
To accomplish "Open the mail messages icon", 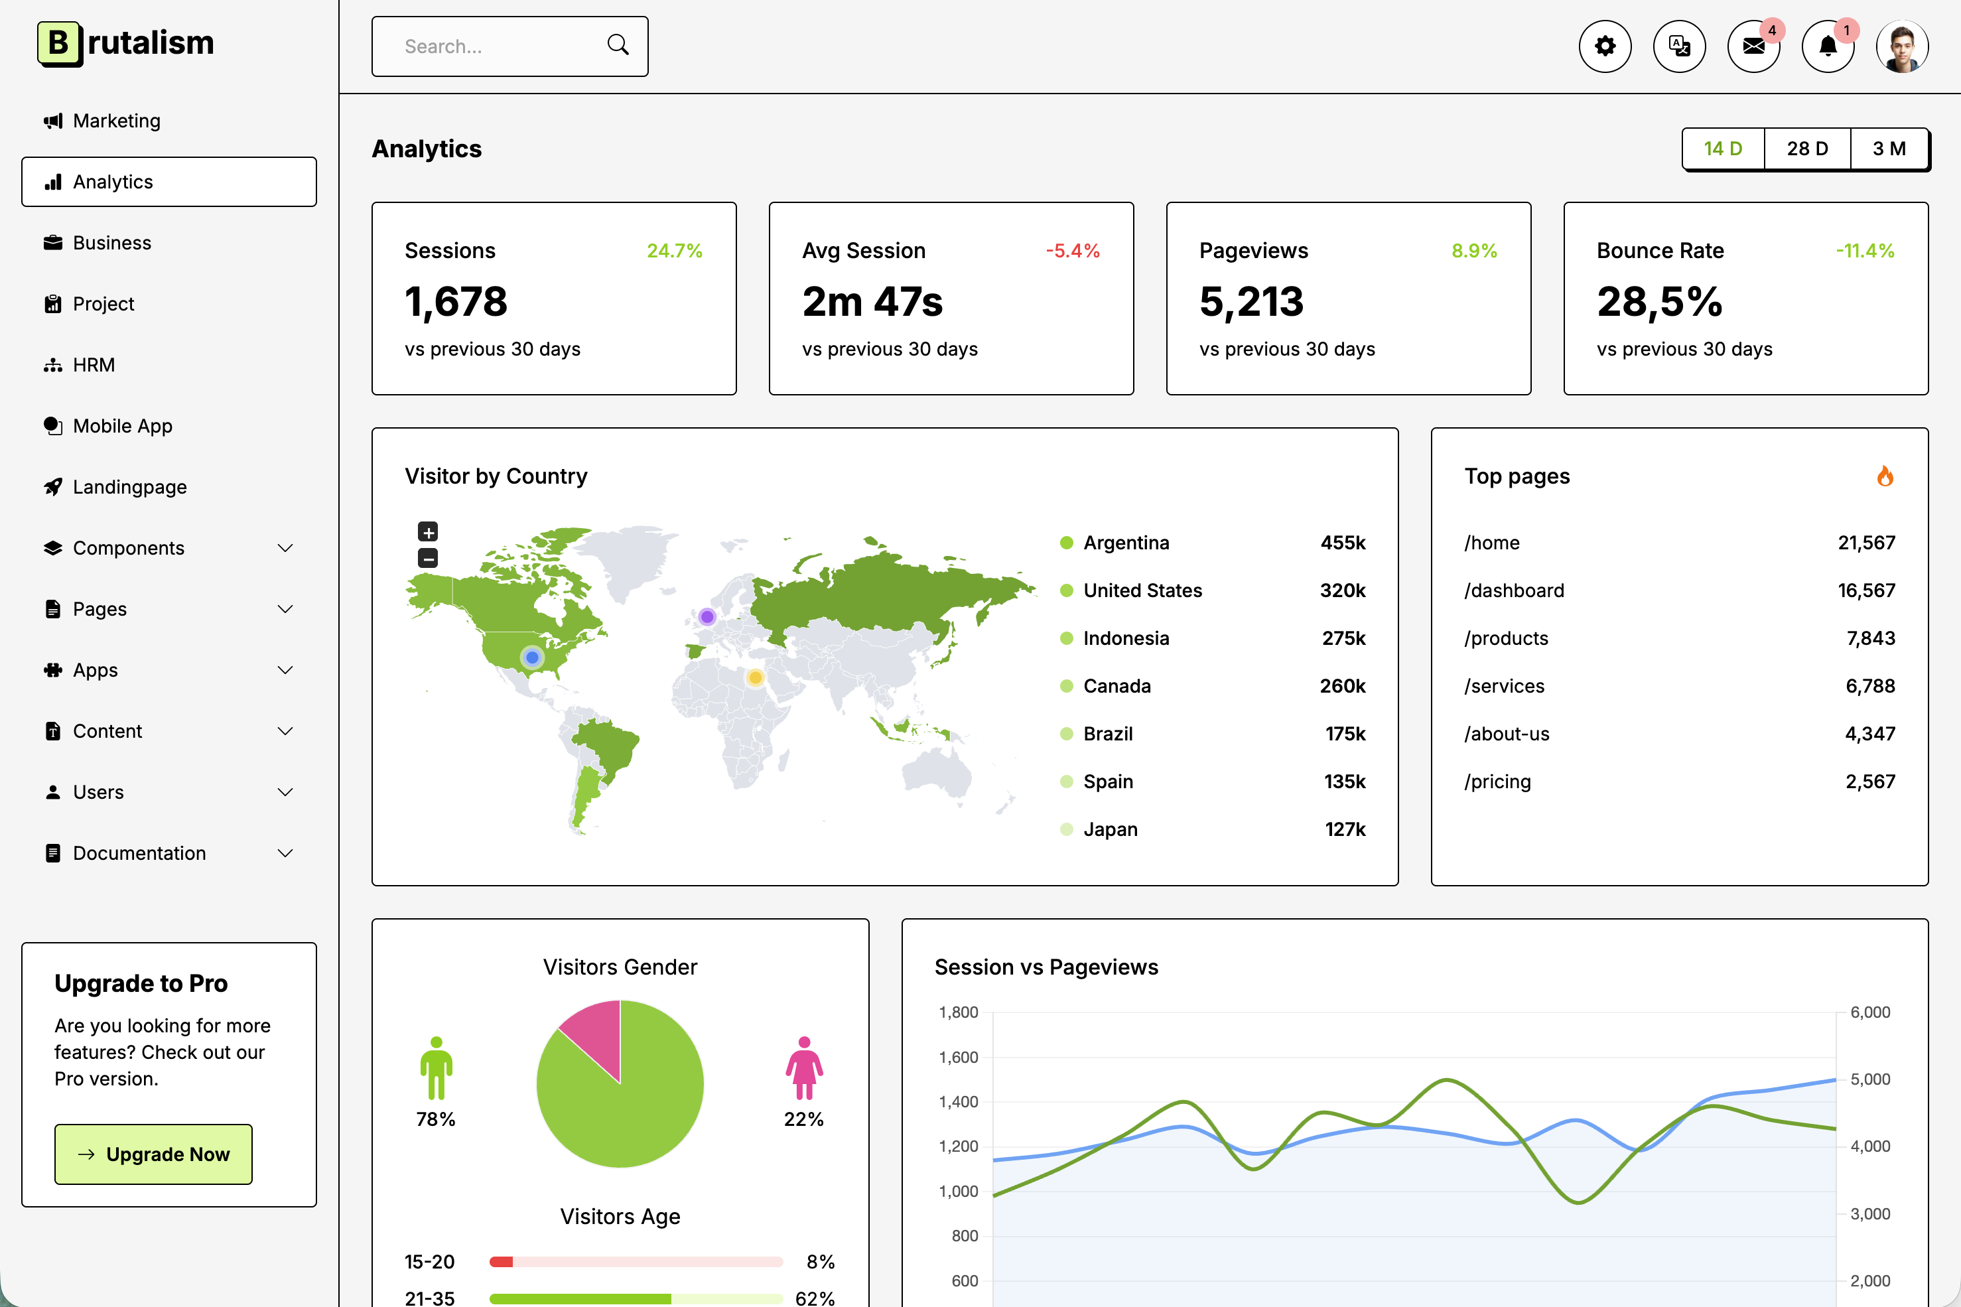I will tap(1753, 46).
